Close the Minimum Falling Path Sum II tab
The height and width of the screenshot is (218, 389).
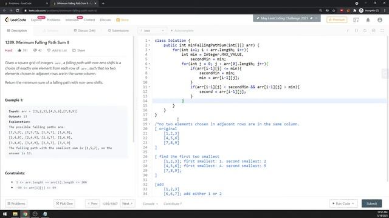point(95,4)
